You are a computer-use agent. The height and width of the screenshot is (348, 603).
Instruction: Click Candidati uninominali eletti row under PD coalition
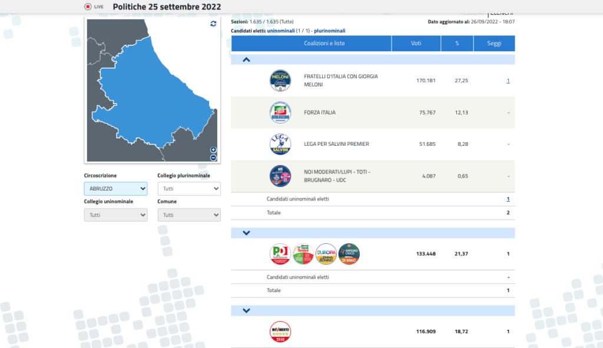(373, 277)
